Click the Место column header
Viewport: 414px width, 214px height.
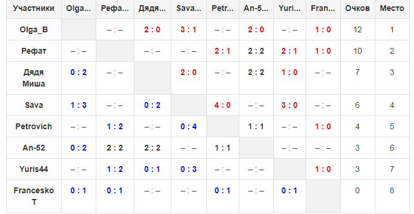click(392, 8)
